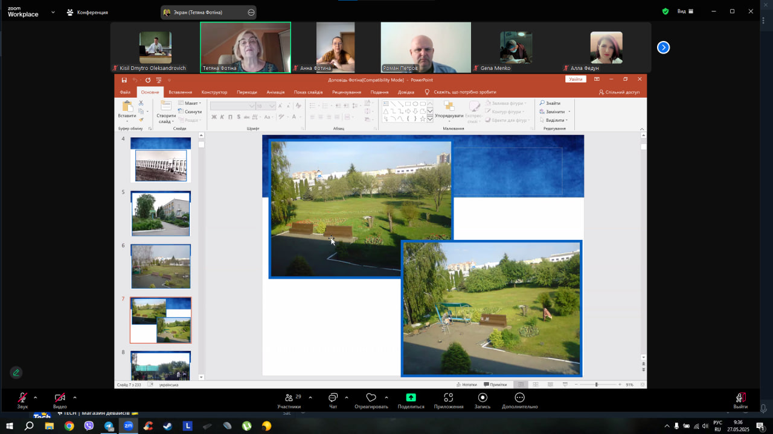
Task: Click the green encryption shield icon
Action: (666, 11)
